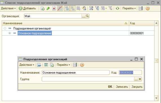Click the copy-element icon in the dialog toolbar
The image size is (161, 103).
pyautogui.click(x=52, y=65)
